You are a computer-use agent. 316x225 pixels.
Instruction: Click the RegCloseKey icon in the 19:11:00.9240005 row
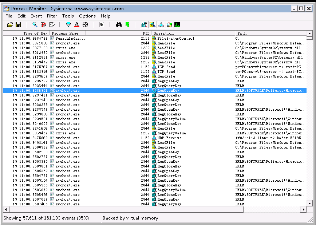[154, 123]
